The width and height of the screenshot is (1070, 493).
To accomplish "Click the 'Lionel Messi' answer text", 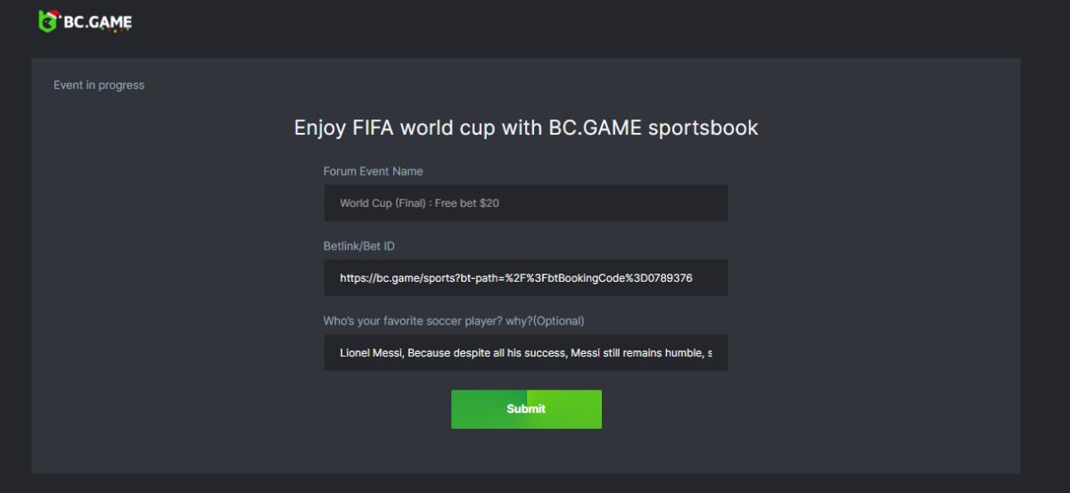I will point(372,353).
